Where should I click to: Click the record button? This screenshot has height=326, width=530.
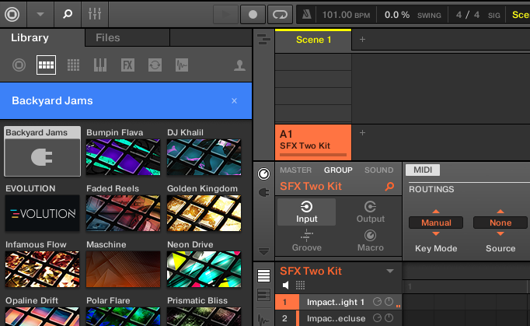pos(253,15)
